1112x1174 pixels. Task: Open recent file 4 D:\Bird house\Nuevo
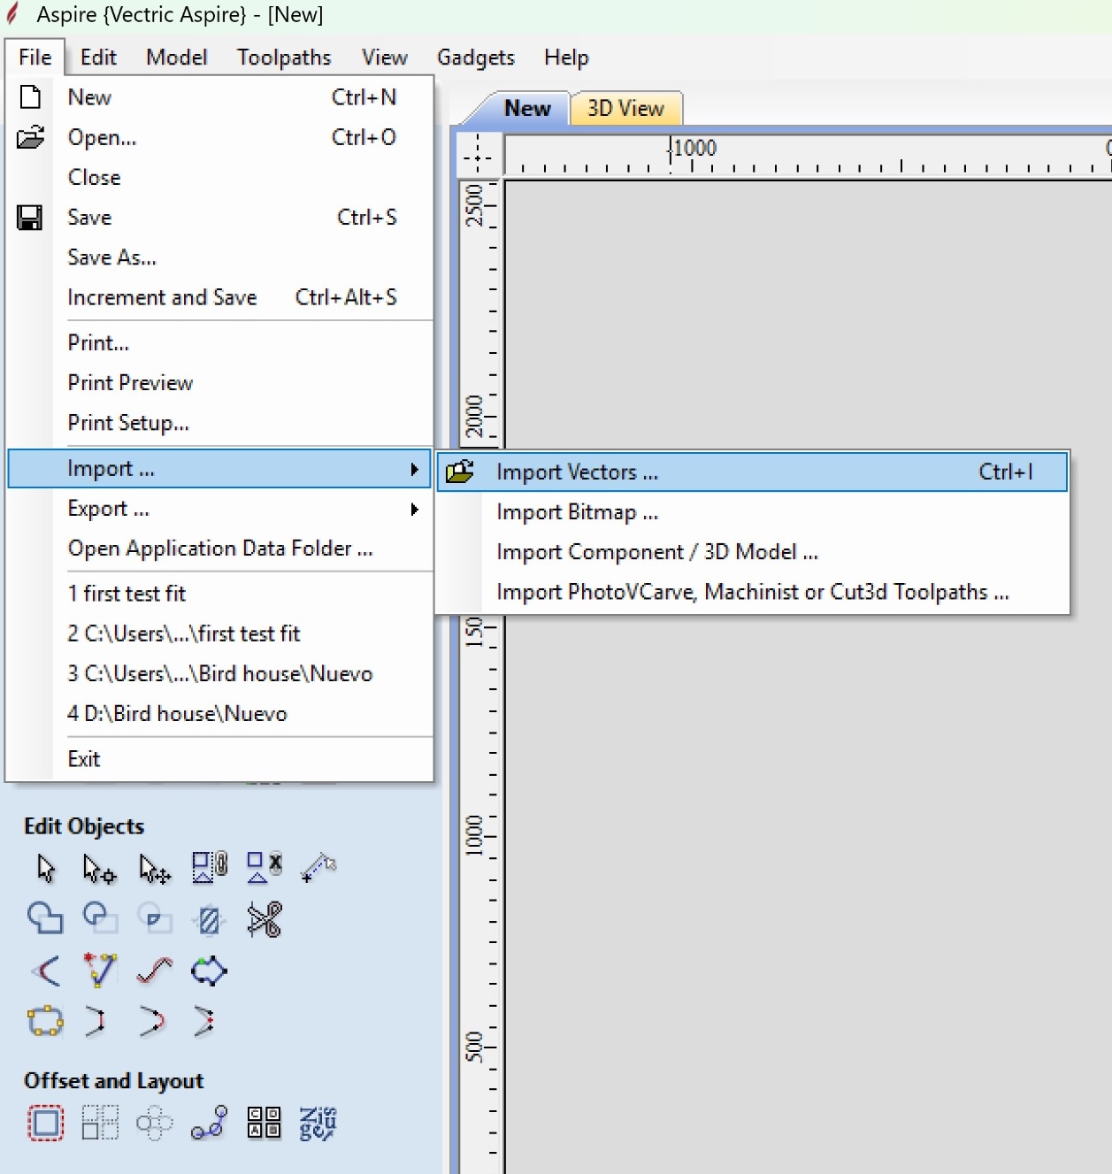pos(219,714)
